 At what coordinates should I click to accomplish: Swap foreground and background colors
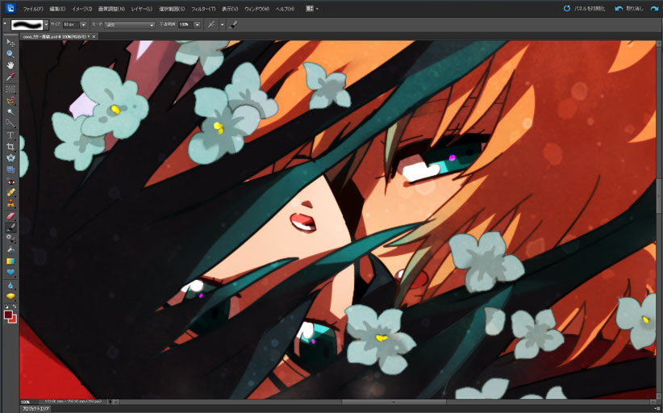click(x=15, y=306)
